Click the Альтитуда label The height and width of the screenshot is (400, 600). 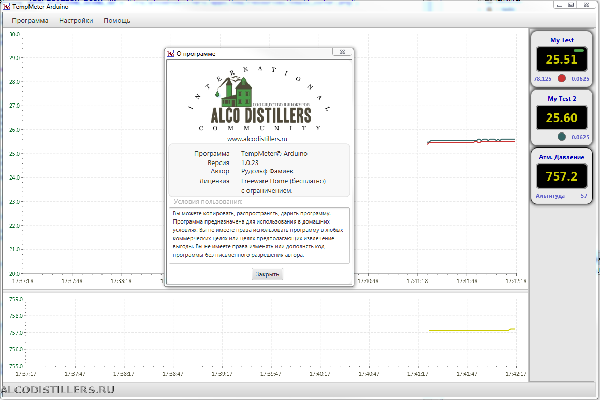[550, 196]
